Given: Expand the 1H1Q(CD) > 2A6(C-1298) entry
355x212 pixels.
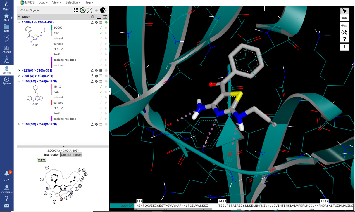Looking at the screenshot, I should pyautogui.click(x=19, y=124).
